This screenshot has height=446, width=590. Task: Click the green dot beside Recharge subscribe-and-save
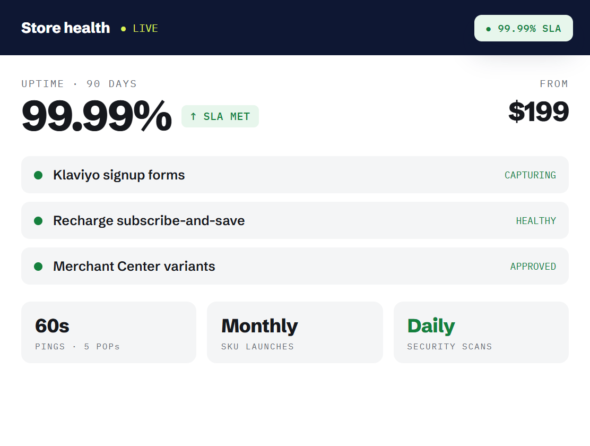coord(38,221)
